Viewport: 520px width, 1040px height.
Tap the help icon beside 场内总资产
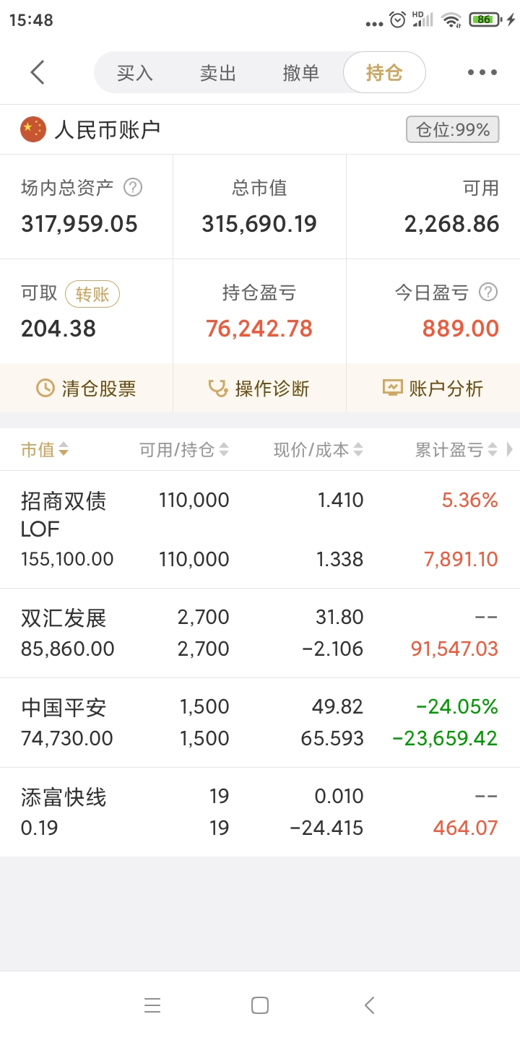[133, 188]
